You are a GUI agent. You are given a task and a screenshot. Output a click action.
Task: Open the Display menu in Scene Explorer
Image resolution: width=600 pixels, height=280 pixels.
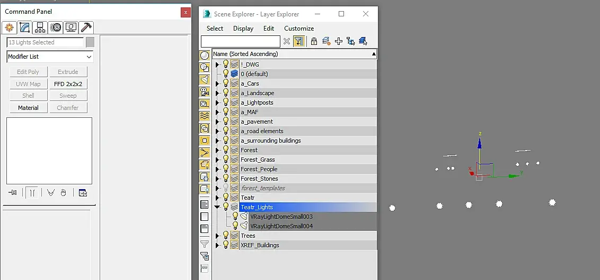(x=243, y=29)
